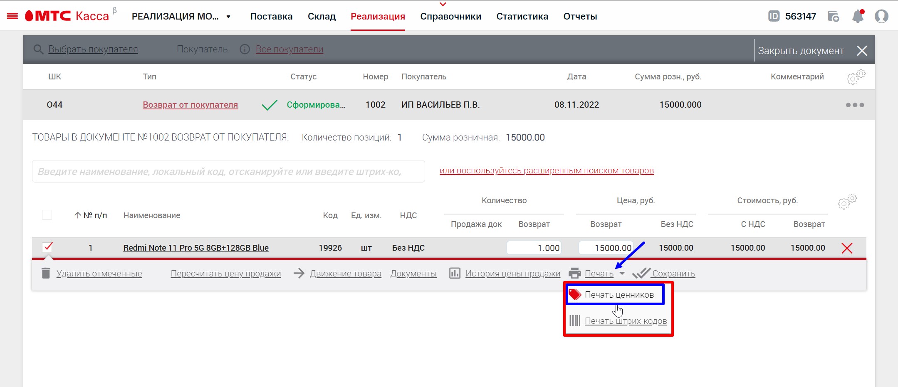Click the MTS Kassa logo
Screen dimensions: 898x387
(67, 16)
